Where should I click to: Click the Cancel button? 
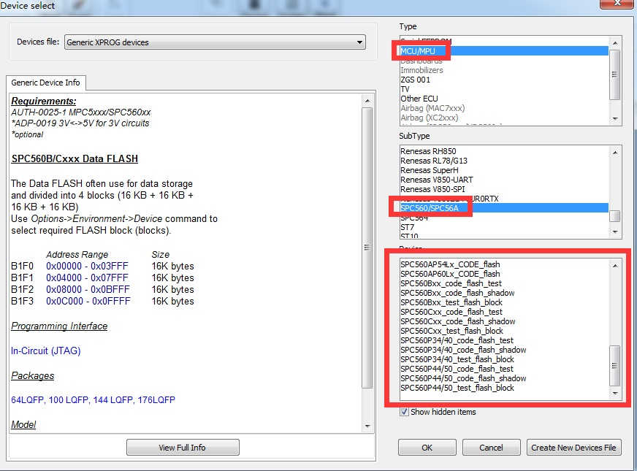[x=491, y=448]
